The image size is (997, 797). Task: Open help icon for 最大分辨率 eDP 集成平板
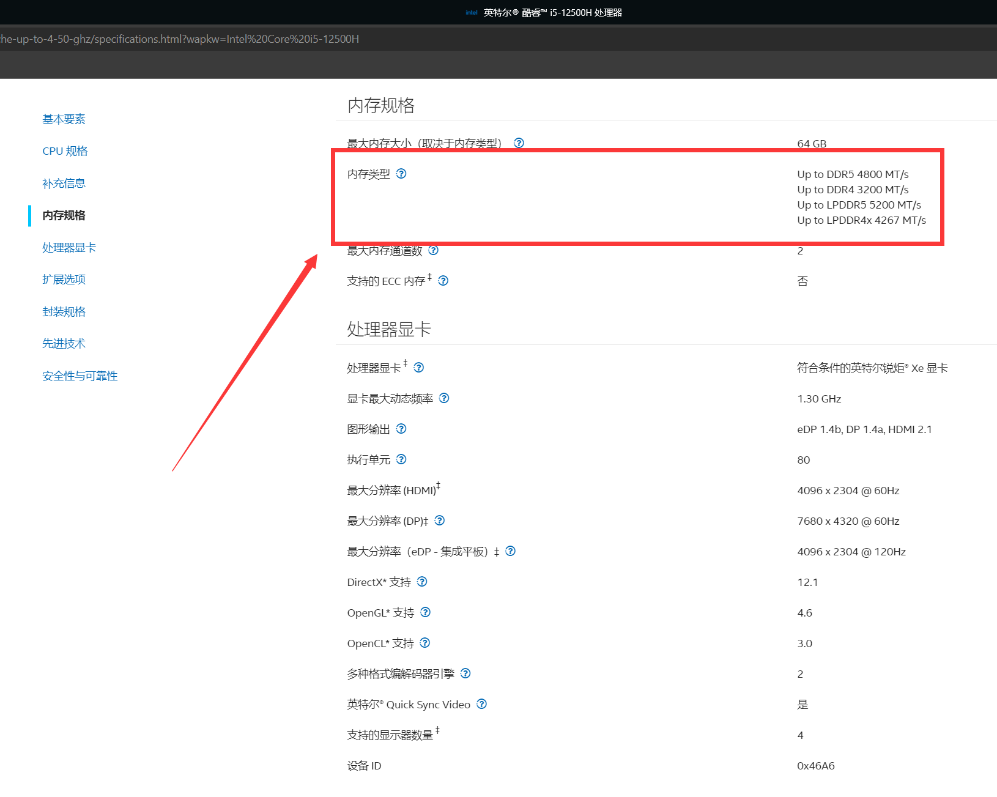pos(510,551)
